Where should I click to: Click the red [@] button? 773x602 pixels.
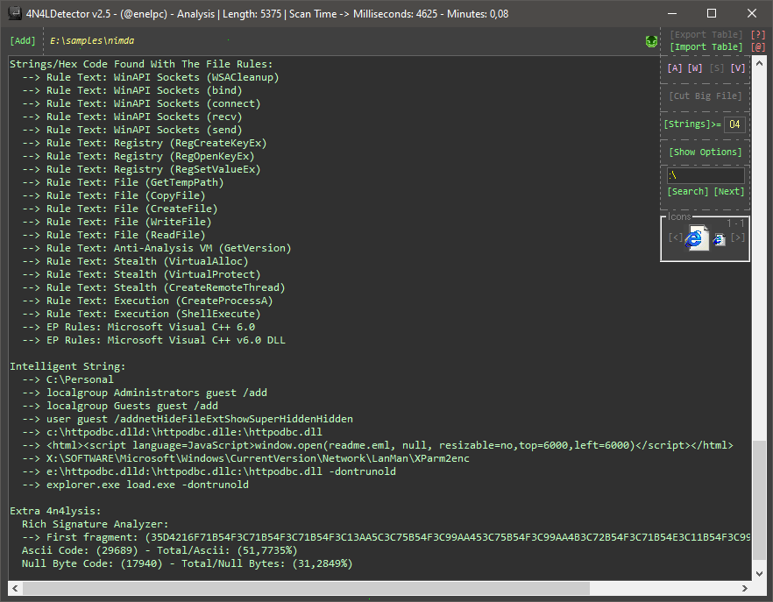[758, 46]
